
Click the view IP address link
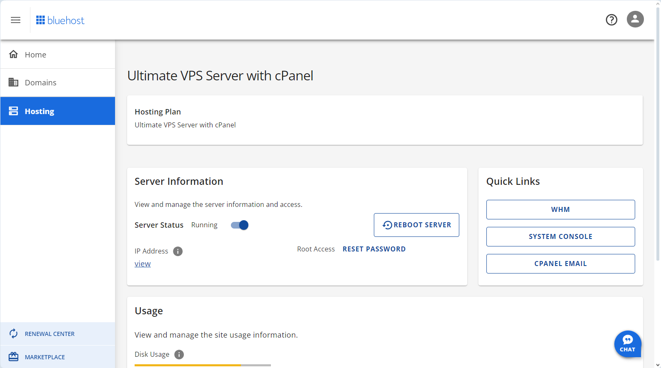(x=143, y=264)
